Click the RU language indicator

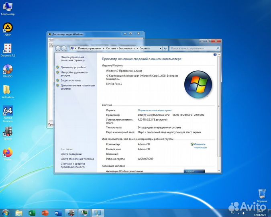click(x=232, y=212)
